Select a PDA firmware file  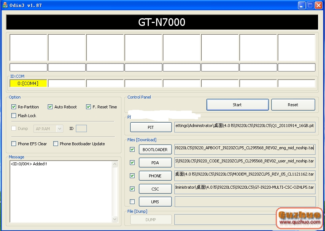point(155,162)
